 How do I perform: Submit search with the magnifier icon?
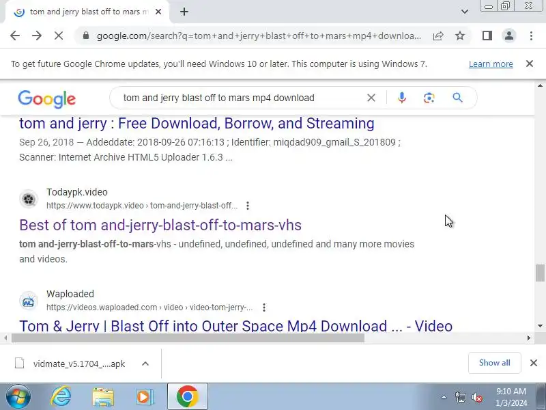point(457,98)
